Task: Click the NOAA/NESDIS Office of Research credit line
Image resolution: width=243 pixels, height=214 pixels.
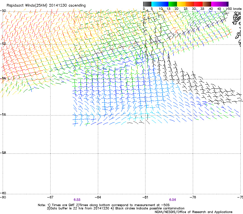Action: (x=193, y=212)
